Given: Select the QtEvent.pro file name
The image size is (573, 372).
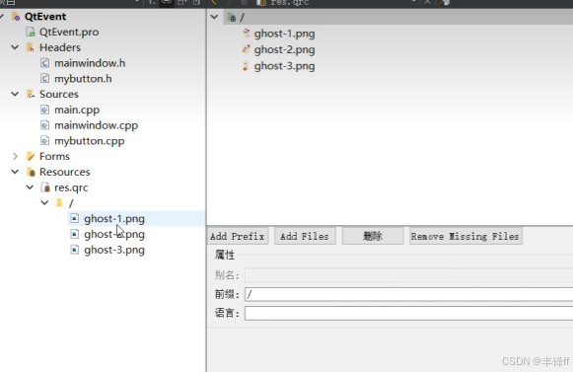Looking at the screenshot, I should pyautogui.click(x=69, y=33).
